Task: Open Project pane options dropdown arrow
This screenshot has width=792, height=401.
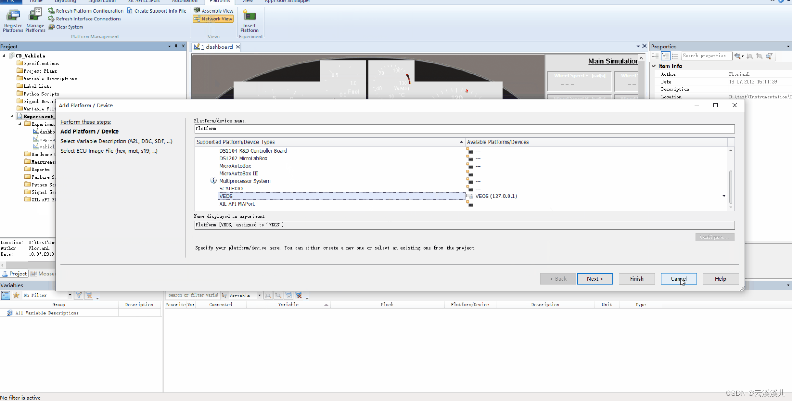Action: [169, 46]
